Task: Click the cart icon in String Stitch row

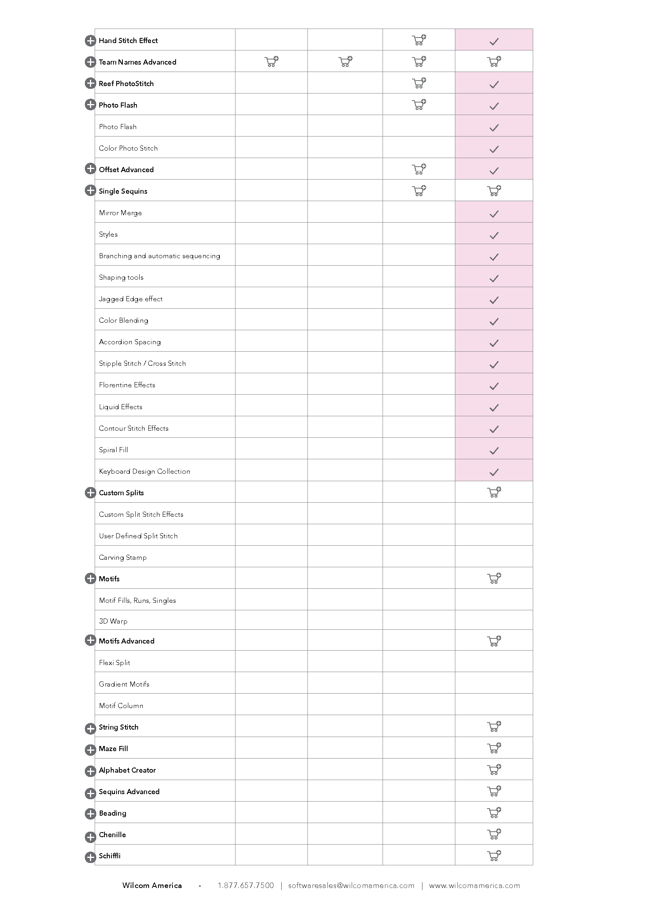Action: click(x=494, y=726)
